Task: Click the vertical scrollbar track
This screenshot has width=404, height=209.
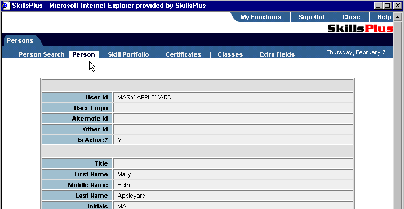Action: point(397,116)
